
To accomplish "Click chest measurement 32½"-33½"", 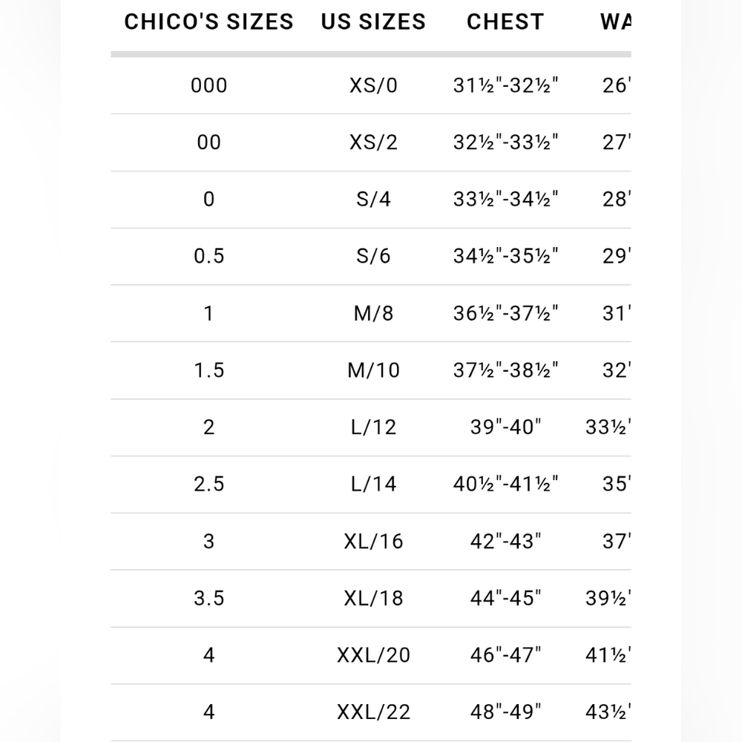I will (505, 142).
